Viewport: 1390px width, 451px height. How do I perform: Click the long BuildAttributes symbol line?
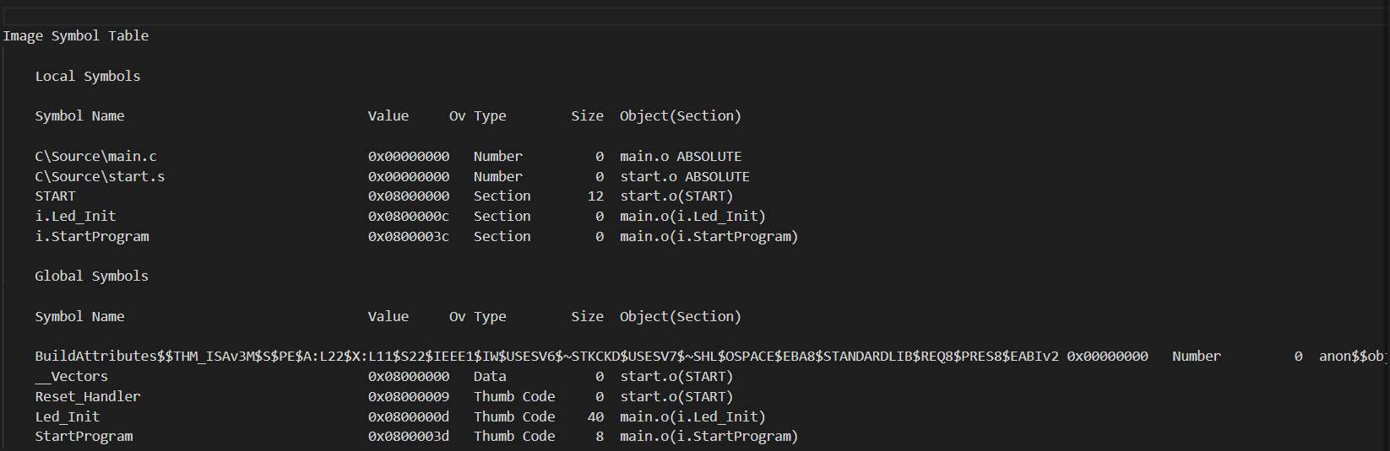[710, 356]
